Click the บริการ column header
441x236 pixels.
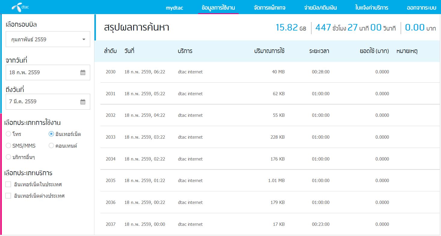[x=185, y=51]
